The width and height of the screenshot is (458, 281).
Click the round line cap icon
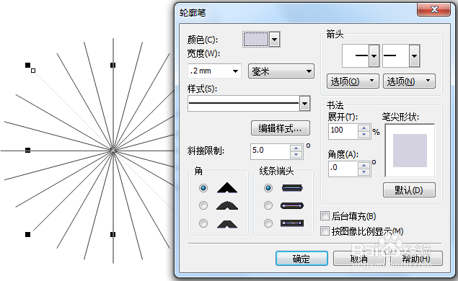point(292,206)
